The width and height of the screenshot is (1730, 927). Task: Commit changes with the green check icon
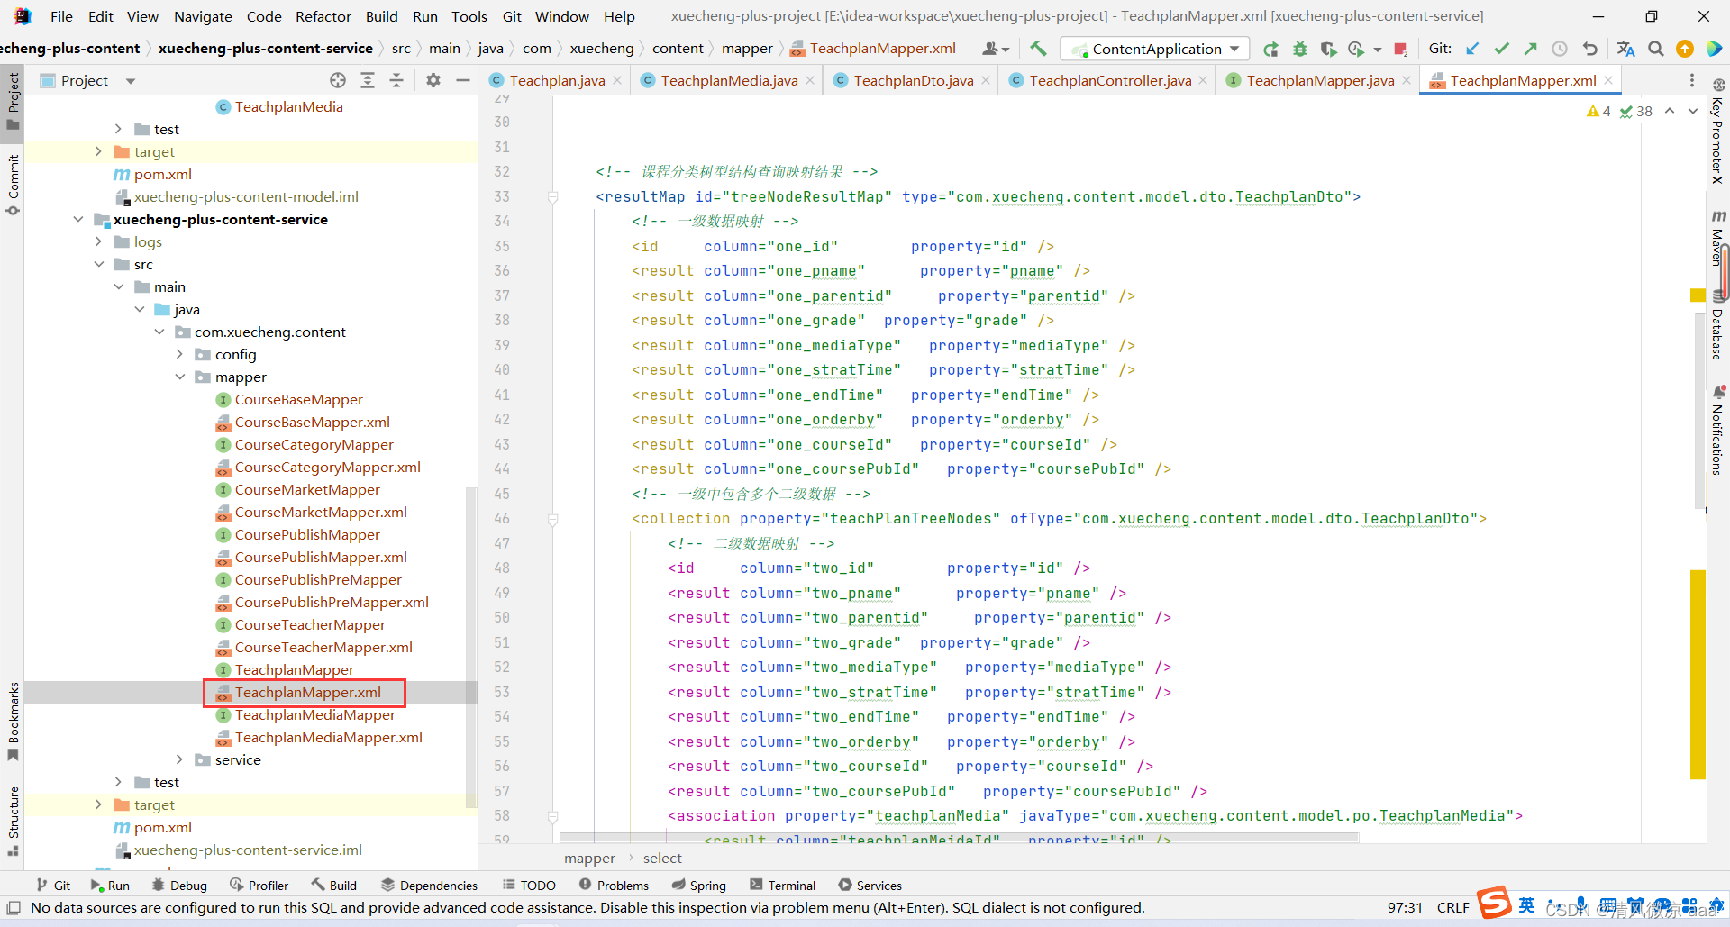coord(1501,49)
